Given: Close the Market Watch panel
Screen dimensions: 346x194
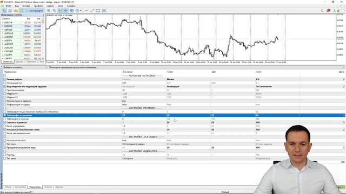Looking at the screenshot, I should [43, 15].
